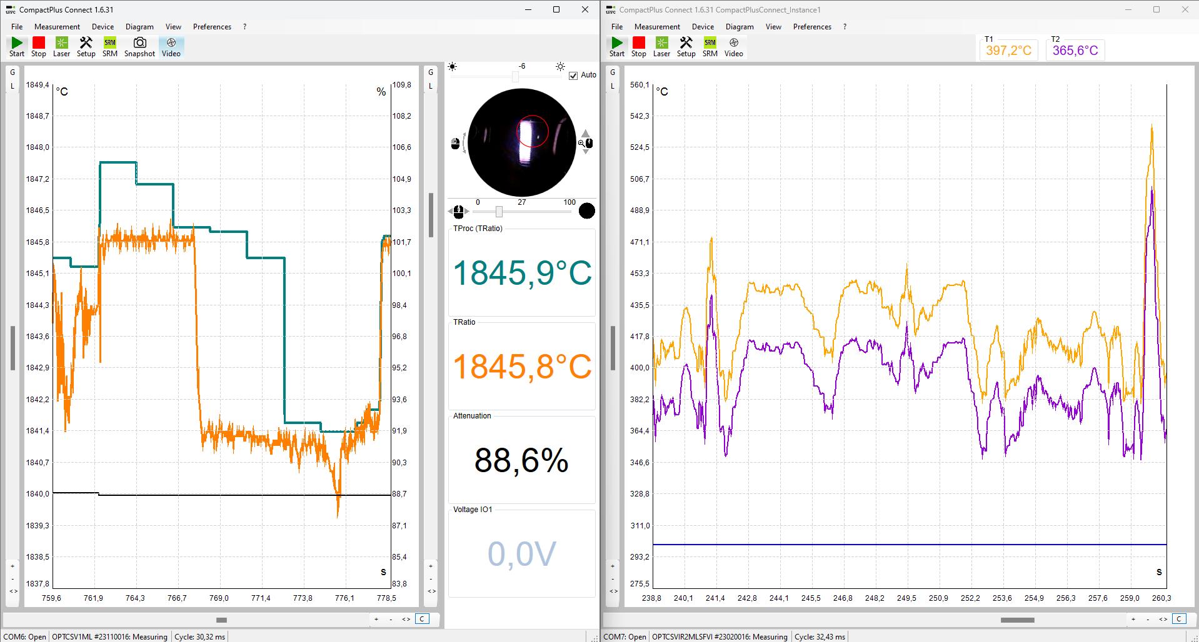
Task: Click the Snapshot camera icon
Action: click(139, 44)
